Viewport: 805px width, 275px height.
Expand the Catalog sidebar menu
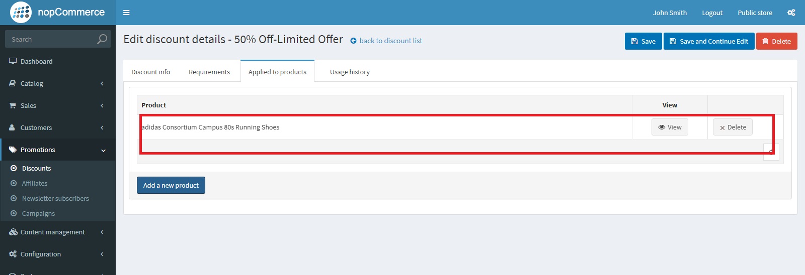[58, 83]
